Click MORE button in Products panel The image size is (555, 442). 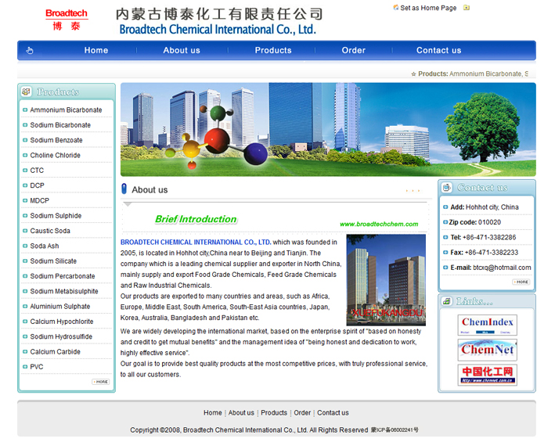click(101, 382)
